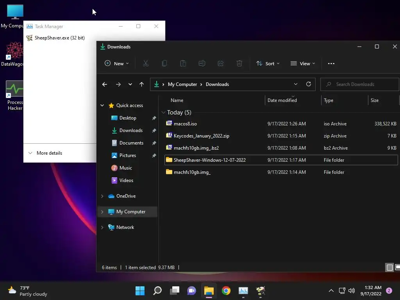Select machfs10gb.img_.bz2 archive
400x300 pixels.
click(x=281, y=148)
